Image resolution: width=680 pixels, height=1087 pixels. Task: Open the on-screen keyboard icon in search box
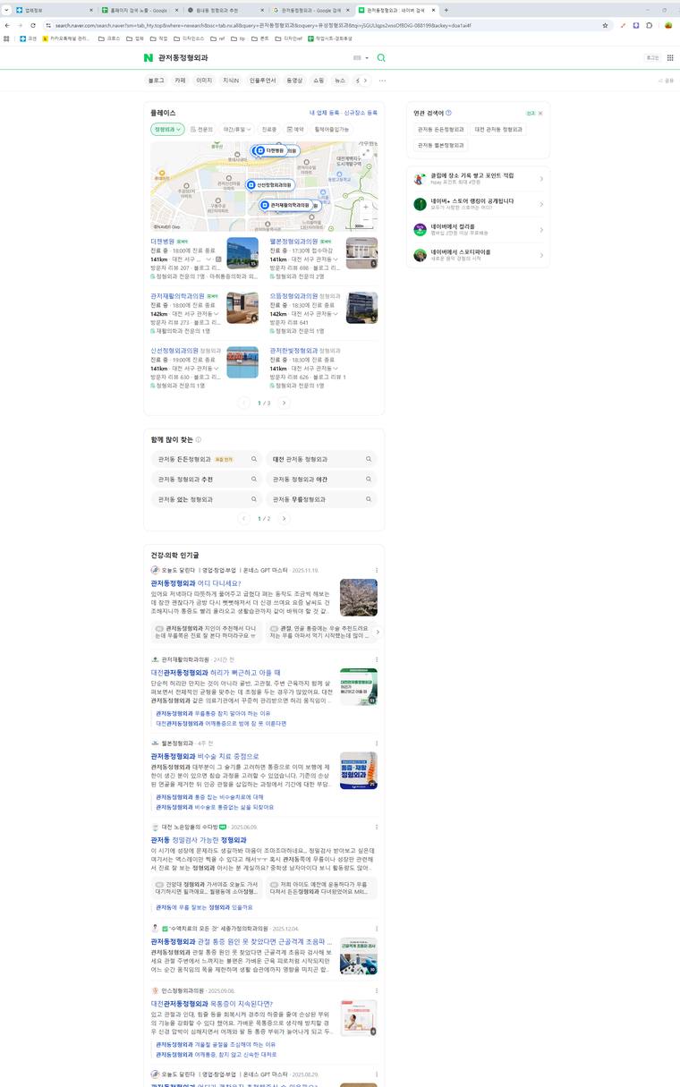pyautogui.click(x=359, y=57)
